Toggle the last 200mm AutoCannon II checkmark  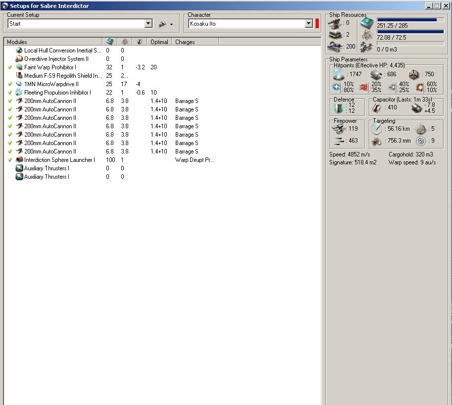pos(10,152)
